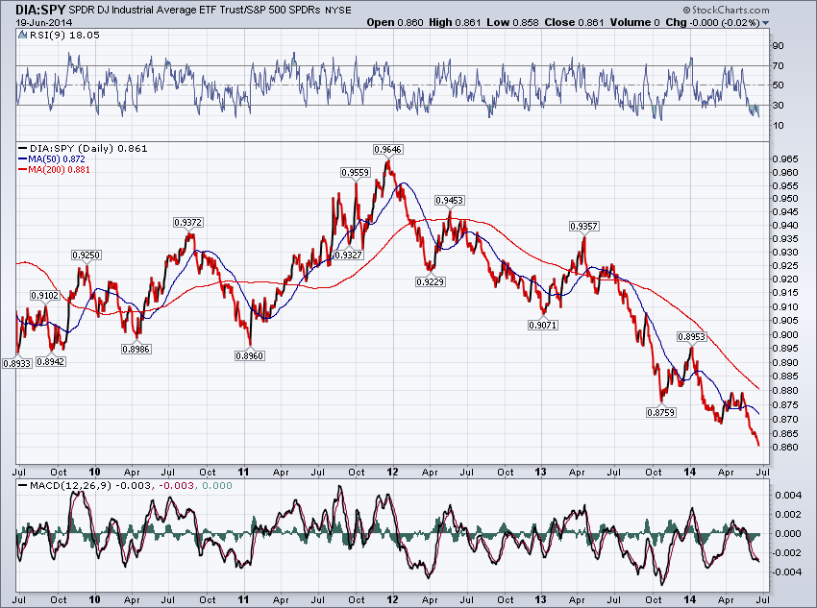Click the 0.860 price axis tick

point(784,447)
